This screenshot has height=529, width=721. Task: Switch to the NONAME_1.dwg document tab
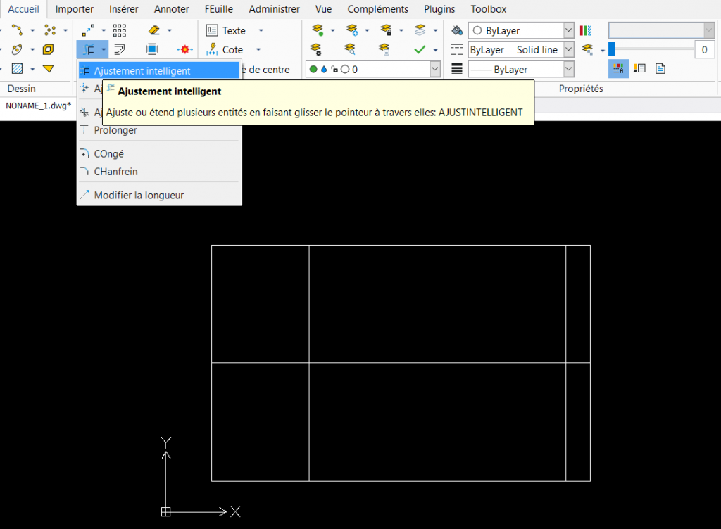pyautogui.click(x=38, y=106)
